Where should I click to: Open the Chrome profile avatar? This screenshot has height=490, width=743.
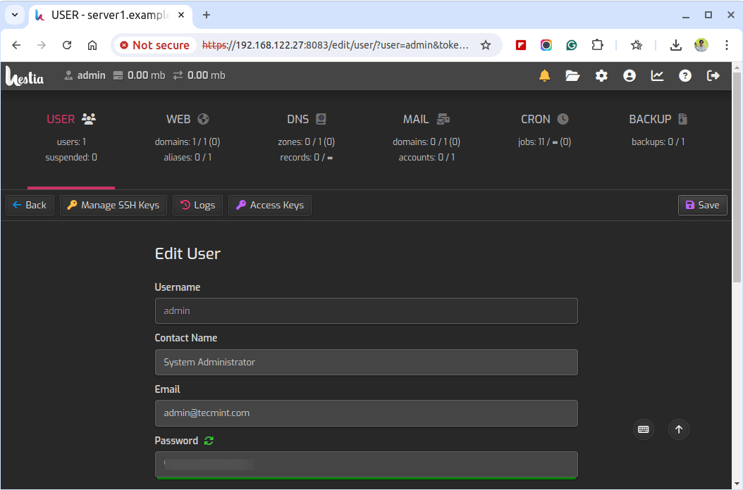pos(701,45)
